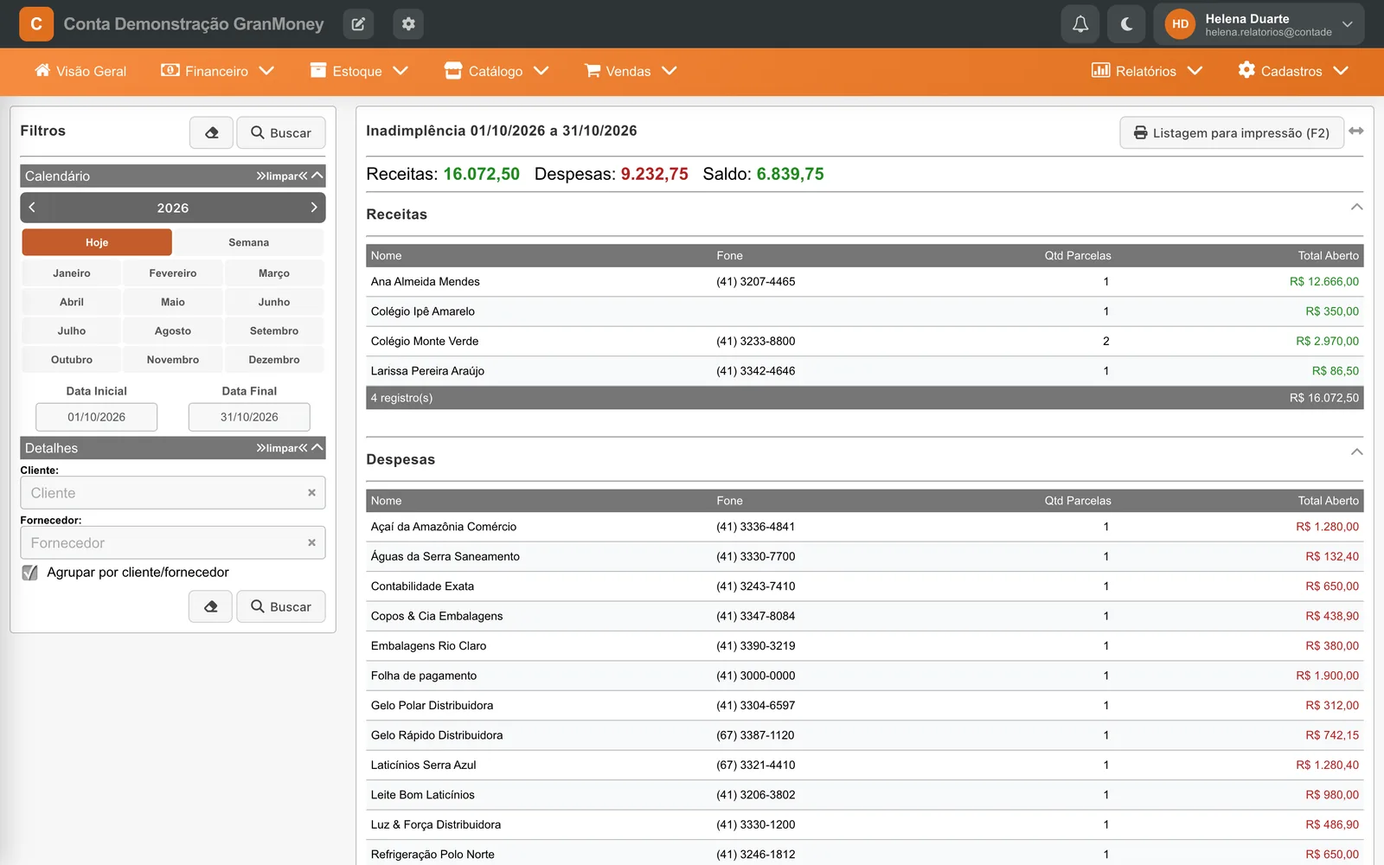Image resolution: width=1384 pixels, height=865 pixels.
Task: Open the Estoque dropdown menu
Action: (359, 71)
